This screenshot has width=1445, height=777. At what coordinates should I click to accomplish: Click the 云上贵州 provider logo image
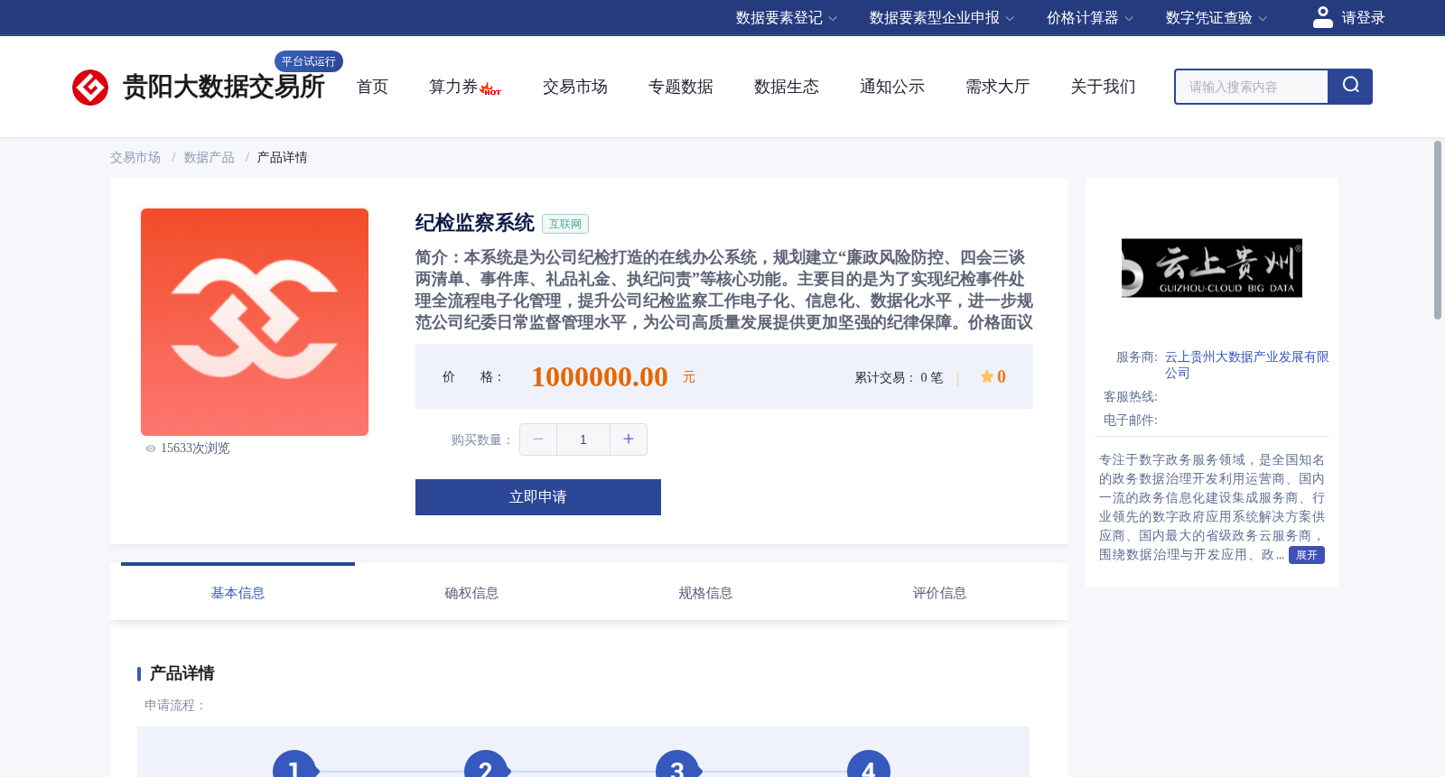(x=1212, y=268)
